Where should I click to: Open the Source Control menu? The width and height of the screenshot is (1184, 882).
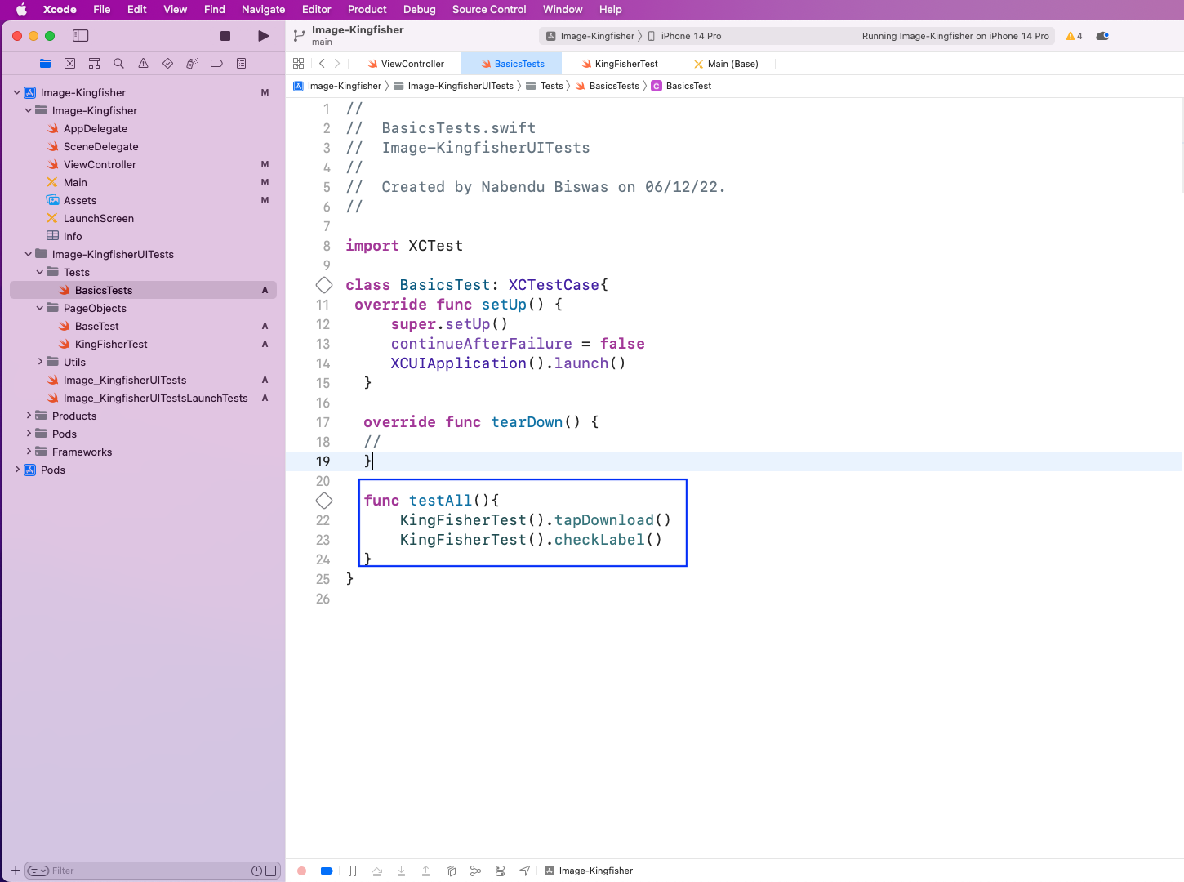click(x=489, y=9)
